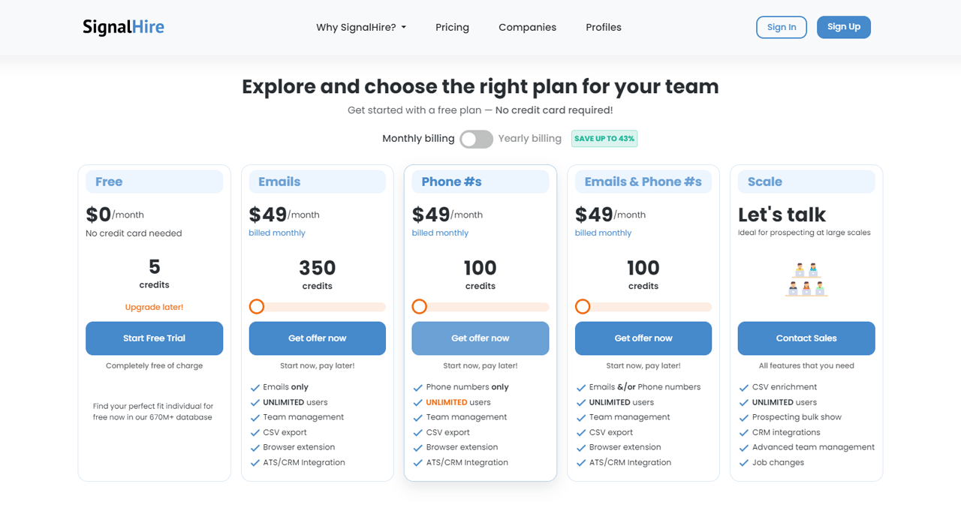The width and height of the screenshot is (961, 508).
Task: Open the Why SignalHire? dropdown
Action: click(x=361, y=27)
